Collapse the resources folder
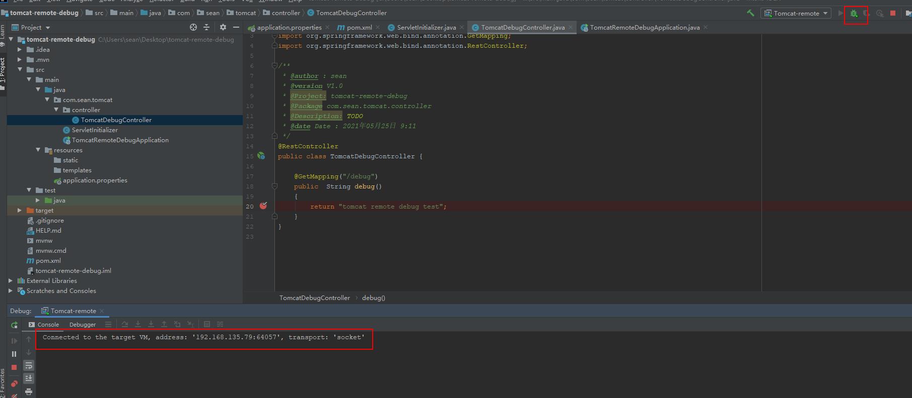 (38, 150)
